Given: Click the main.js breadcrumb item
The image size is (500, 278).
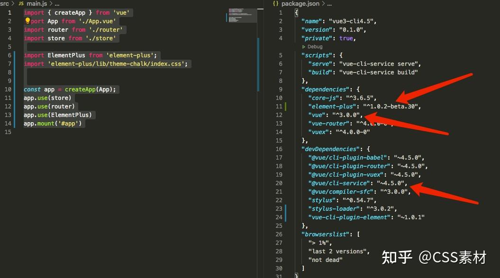Looking at the screenshot, I should point(36,3).
